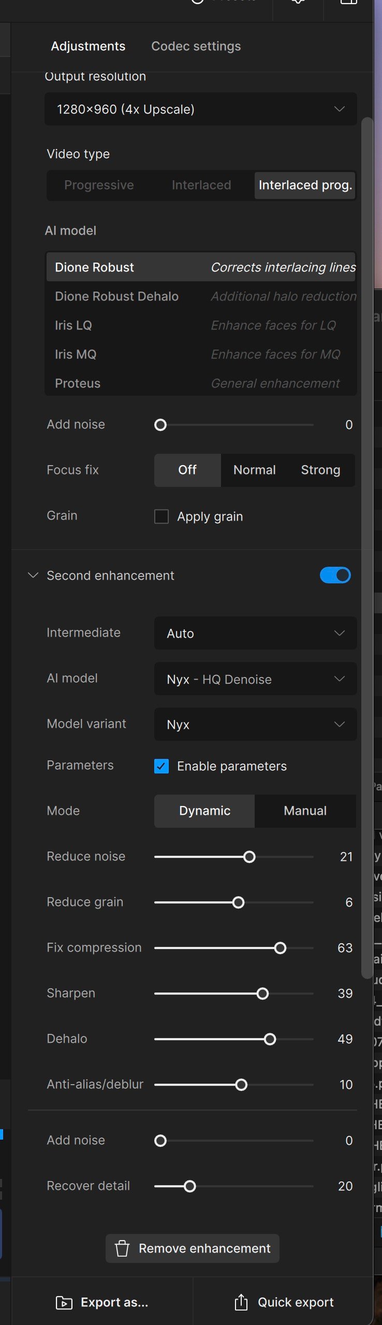Click the trash icon on Remove enhancement
The width and height of the screenshot is (382, 1325).
122,1249
